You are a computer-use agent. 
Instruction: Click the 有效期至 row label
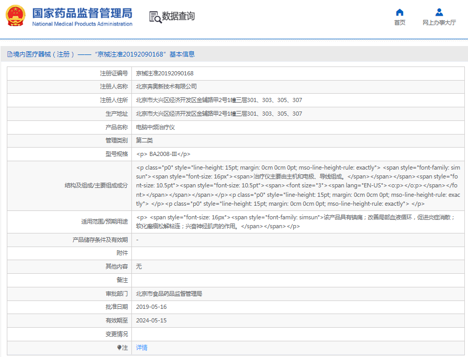tap(116, 320)
